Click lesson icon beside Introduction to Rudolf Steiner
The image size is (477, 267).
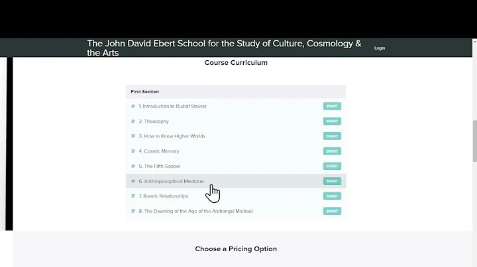coord(133,106)
